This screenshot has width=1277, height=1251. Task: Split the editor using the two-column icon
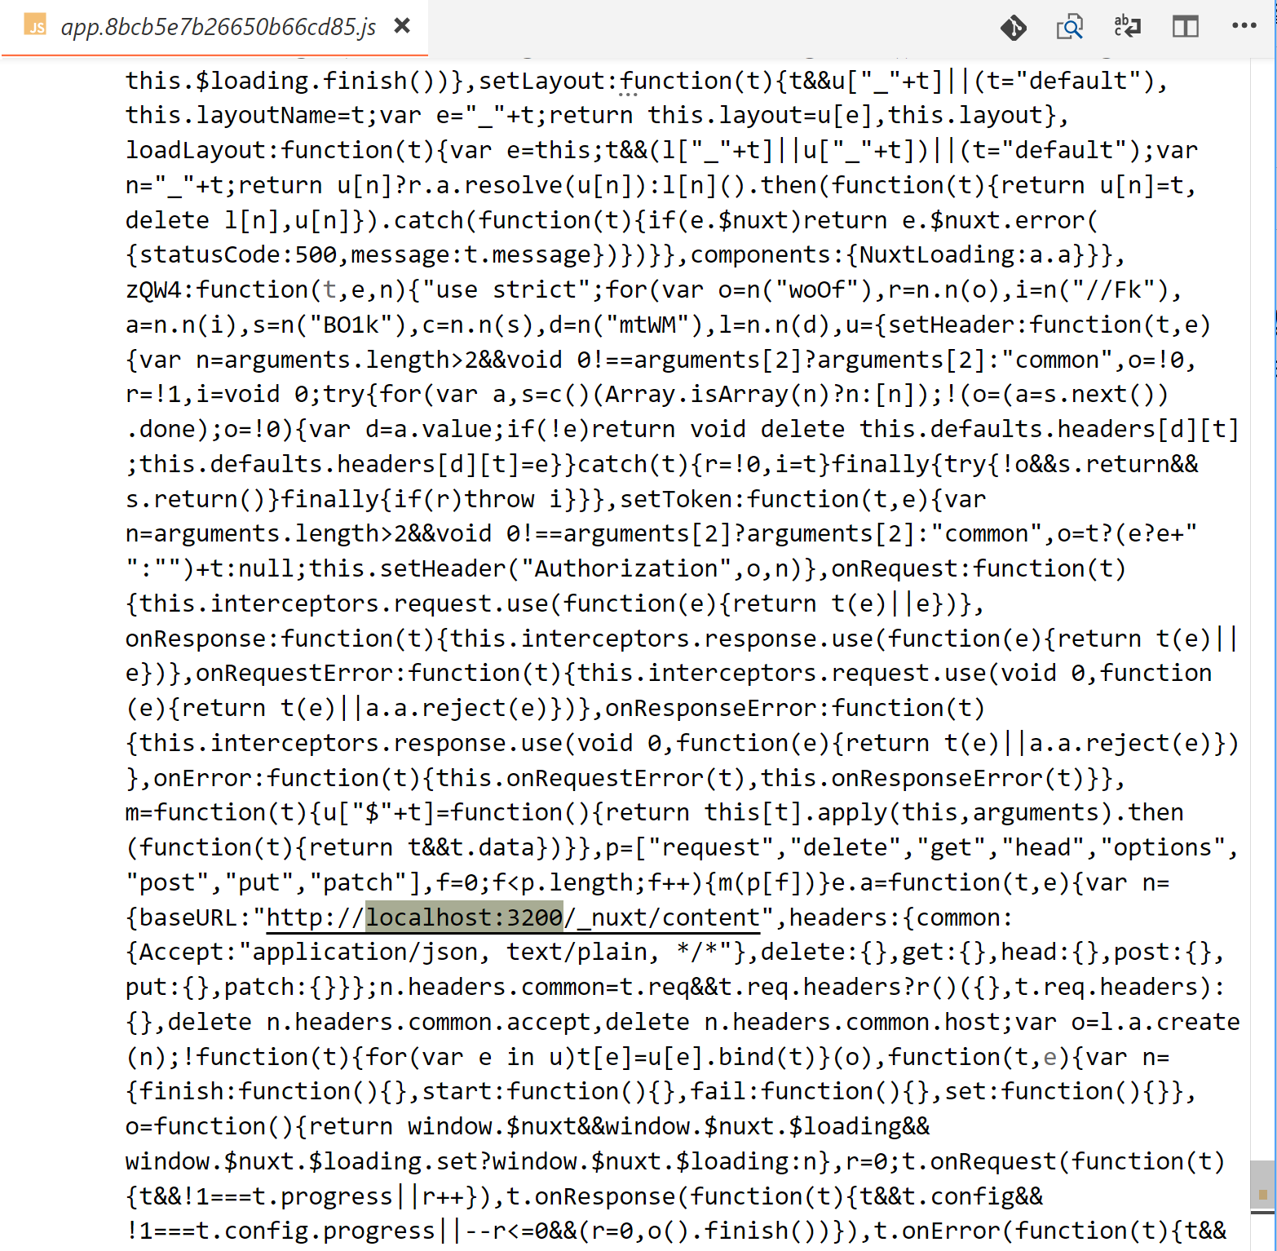pyautogui.click(x=1185, y=28)
